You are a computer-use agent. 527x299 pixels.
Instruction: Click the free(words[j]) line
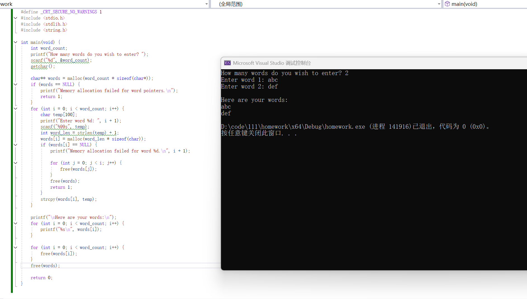(79, 169)
